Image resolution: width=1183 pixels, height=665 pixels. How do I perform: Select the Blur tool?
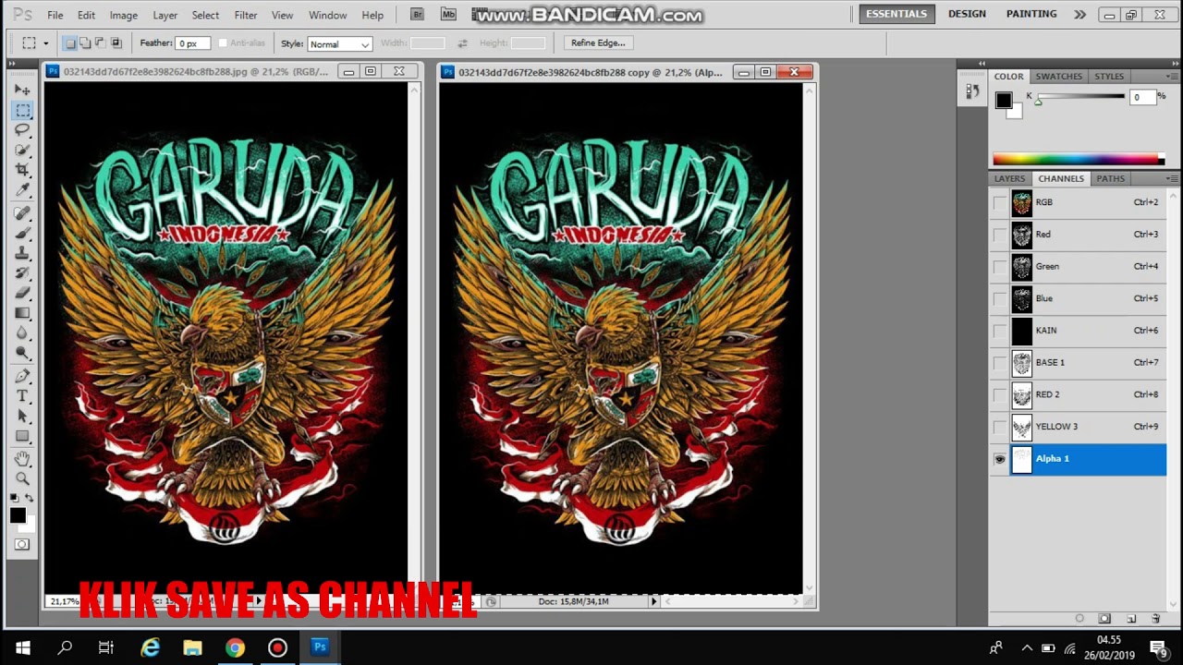pos(22,333)
